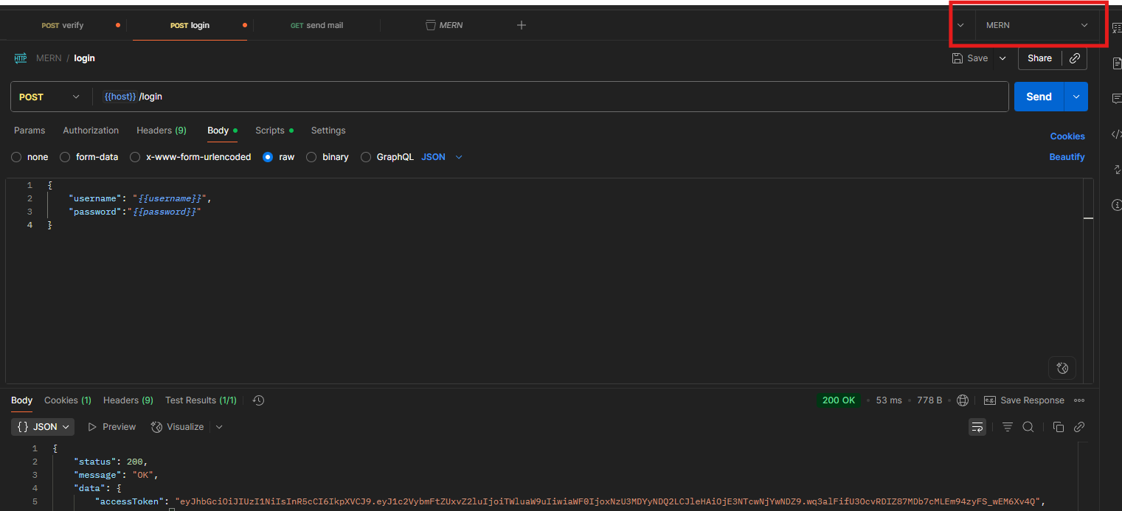
Task: Copy the request link via the Share link icon
Action: [x=1075, y=58]
